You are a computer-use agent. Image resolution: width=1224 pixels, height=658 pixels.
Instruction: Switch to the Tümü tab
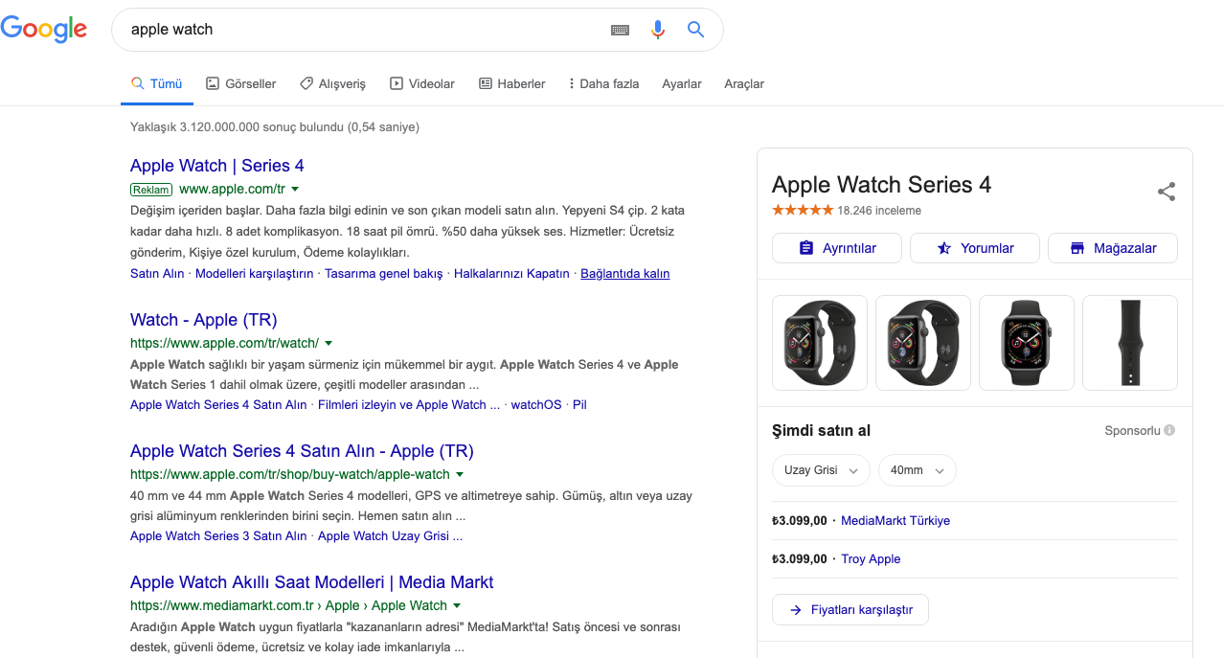pos(156,83)
